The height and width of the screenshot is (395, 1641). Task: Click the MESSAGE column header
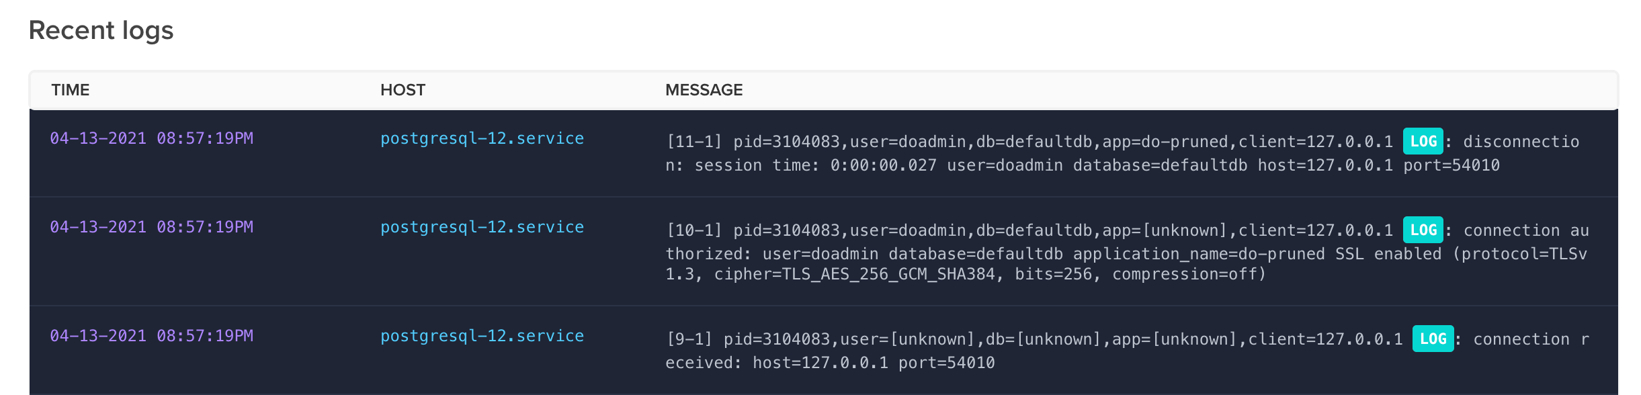[704, 90]
